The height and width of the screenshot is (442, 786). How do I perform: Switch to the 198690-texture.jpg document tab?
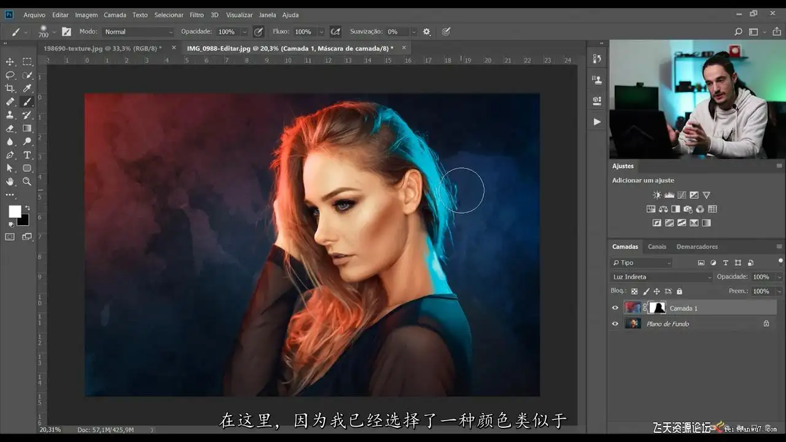point(103,48)
